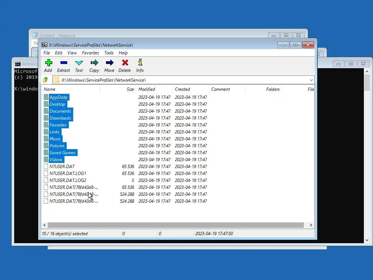Click the Saved Games folder name
Image resolution: width=373 pixels, height=280 pixels.
coord(63,153)
